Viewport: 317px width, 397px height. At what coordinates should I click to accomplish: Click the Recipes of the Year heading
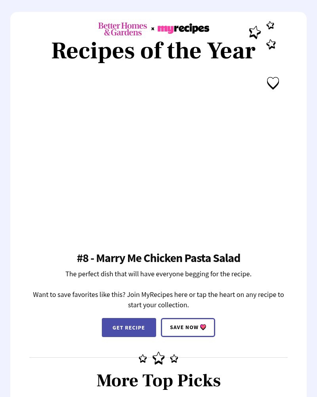click(153, 50)
